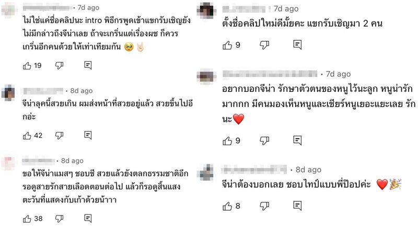The height and width of the screenshot is (228, 418).
Task: Reply to the comment with 38 likes
Action: tap(88, 219)
